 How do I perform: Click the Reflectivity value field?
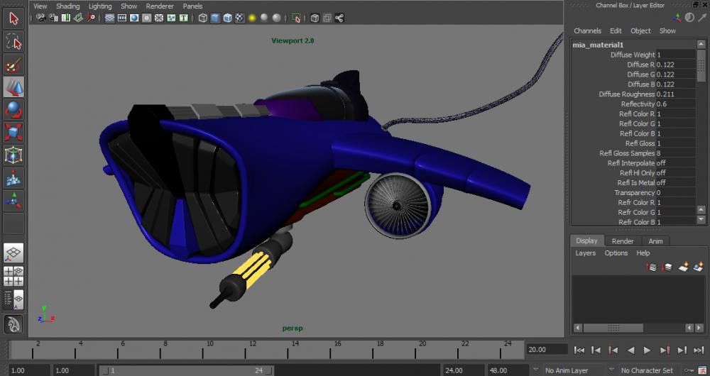click(676, 104)
